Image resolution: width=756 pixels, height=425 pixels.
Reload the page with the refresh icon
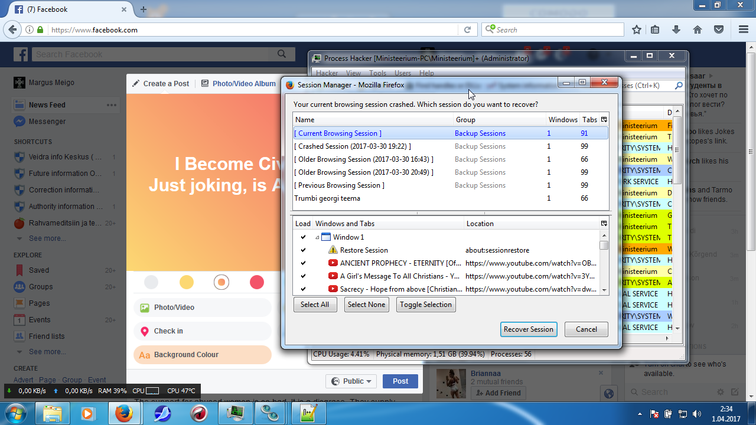[467, 30]
